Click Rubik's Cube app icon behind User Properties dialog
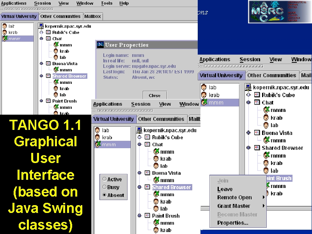This screenshot has width=312, height=234. tap(48, 32)
